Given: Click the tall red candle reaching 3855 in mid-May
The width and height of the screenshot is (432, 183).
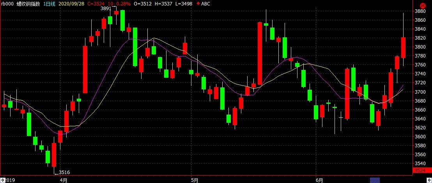Looking at the screenshot, I should point(260,54).
